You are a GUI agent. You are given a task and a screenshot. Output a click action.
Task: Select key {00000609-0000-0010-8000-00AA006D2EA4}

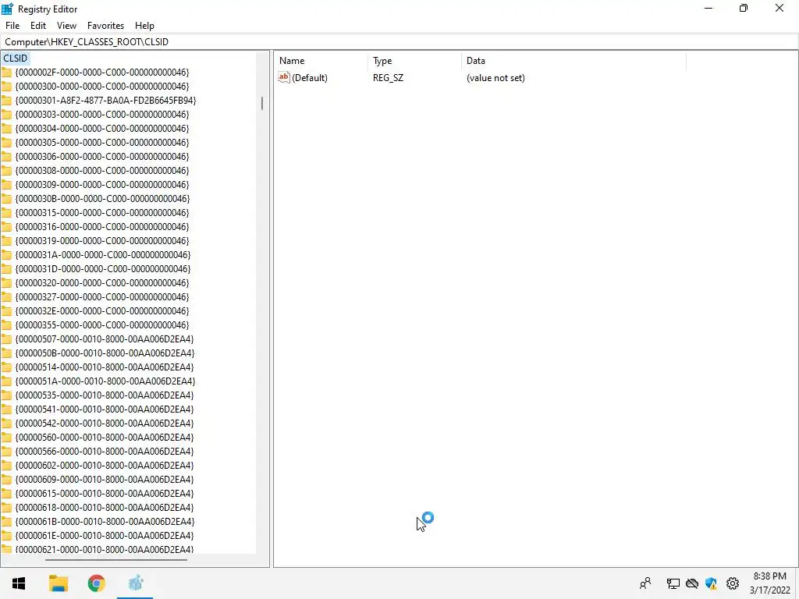click(x=105, y=480)
